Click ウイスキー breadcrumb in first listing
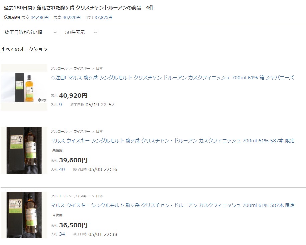306x245 pixels. pyautogui.click(x=81, y=68)
